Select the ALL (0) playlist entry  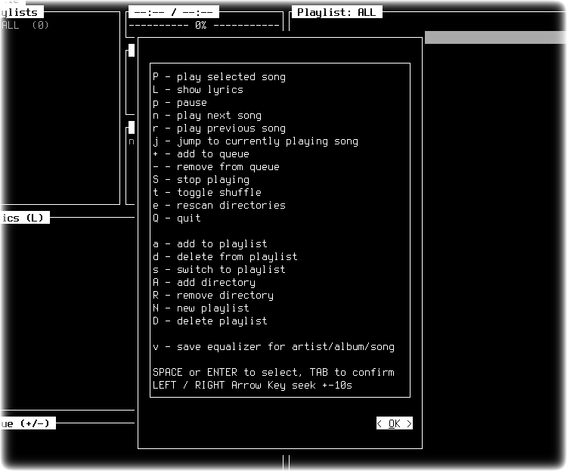click(x=25, y=25)
